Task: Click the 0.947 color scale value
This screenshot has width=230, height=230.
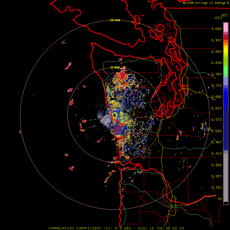Action: click(216, 40)
